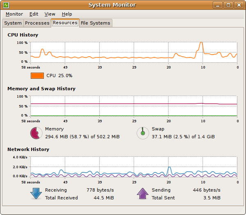Click the blue Receiving arrow icon

click(x=36, y=194)
